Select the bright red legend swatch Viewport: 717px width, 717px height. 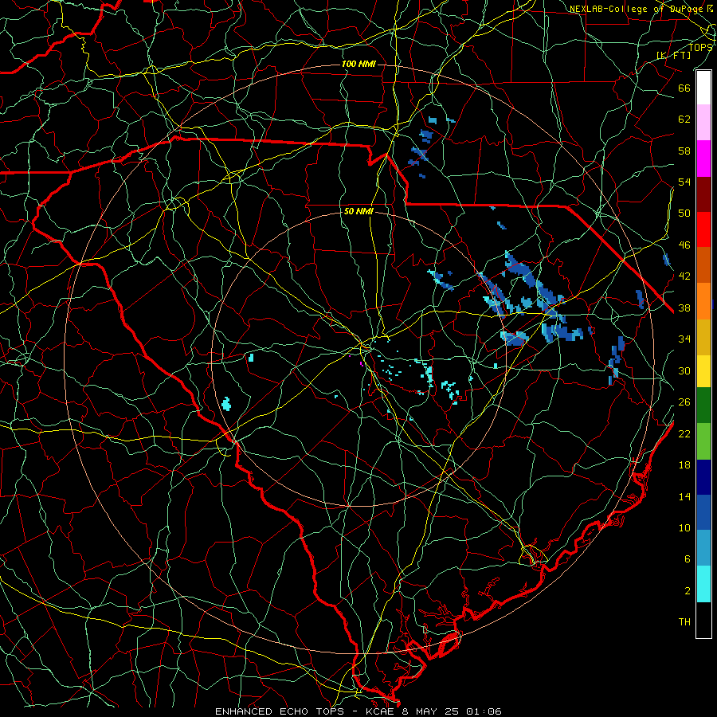click(x=703, y=229)
